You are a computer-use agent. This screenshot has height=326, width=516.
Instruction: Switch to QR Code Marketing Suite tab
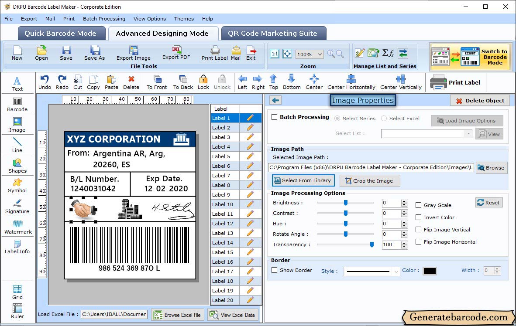coord(273,33)
